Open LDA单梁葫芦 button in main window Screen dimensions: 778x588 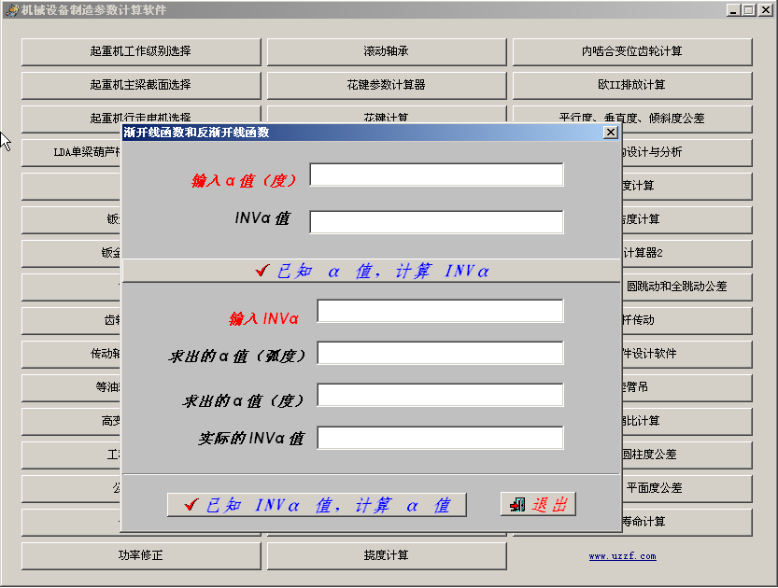[71, 153]
